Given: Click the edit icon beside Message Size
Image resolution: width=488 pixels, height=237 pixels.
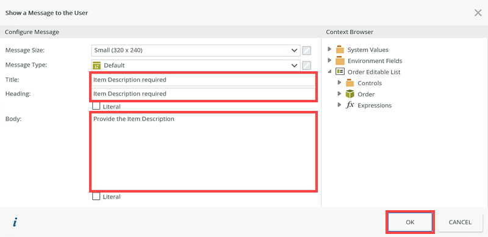Looking at the screenshot, I should pos(307,51).
